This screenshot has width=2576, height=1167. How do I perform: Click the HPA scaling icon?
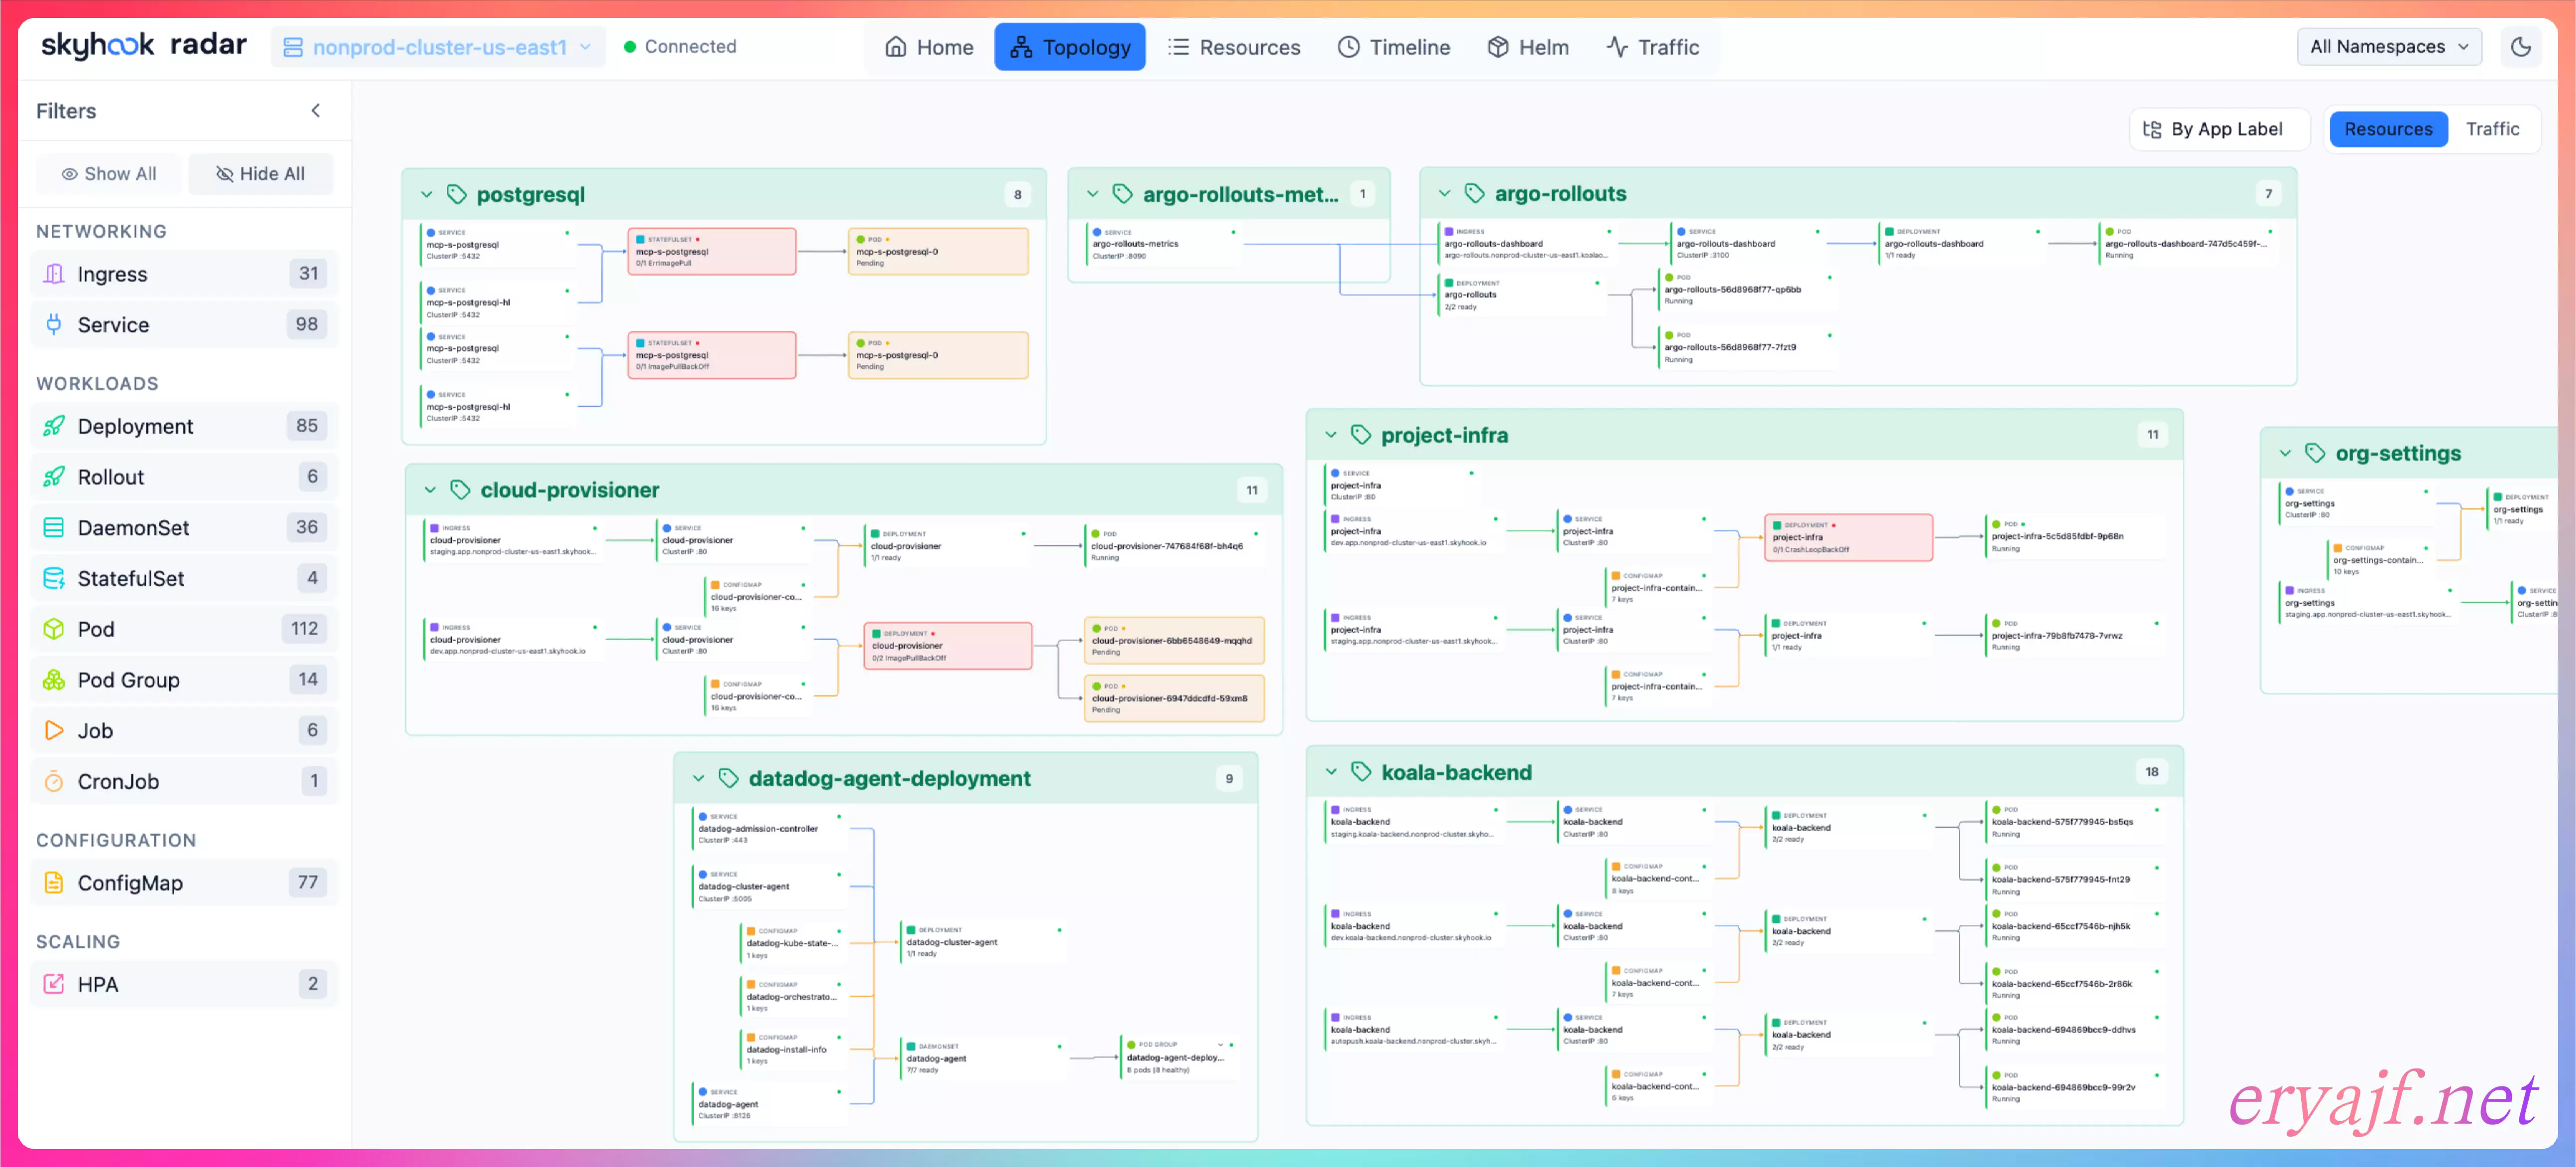pos(54,984)
